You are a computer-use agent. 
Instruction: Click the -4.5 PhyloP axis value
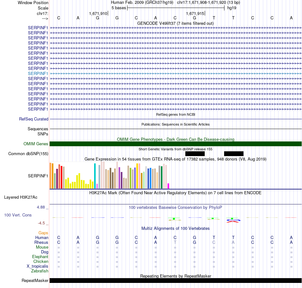[x=41, y=223]
